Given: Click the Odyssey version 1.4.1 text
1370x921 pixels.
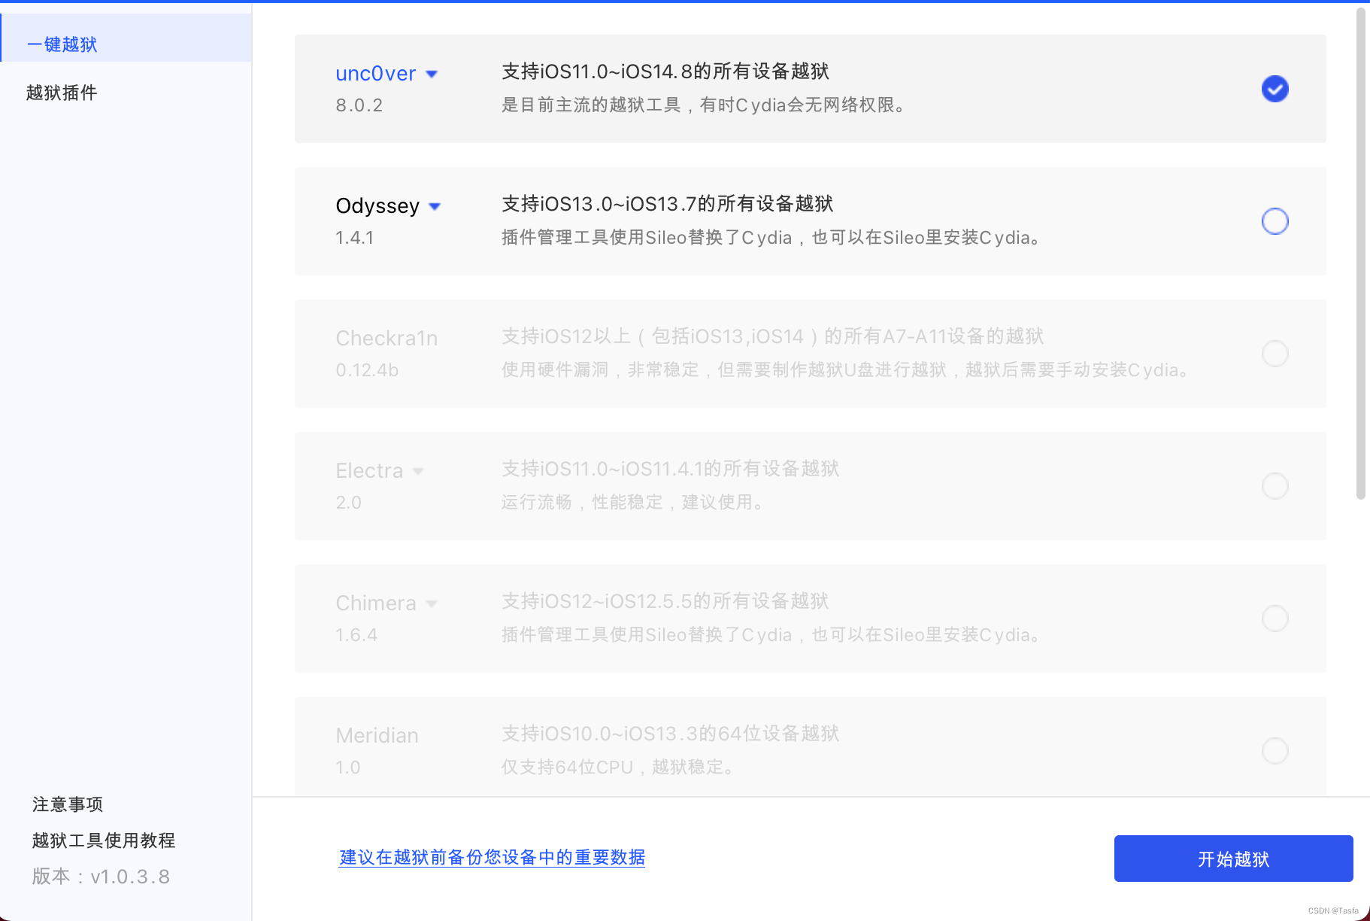Looking at the screenshot, I should click(354, 238).
